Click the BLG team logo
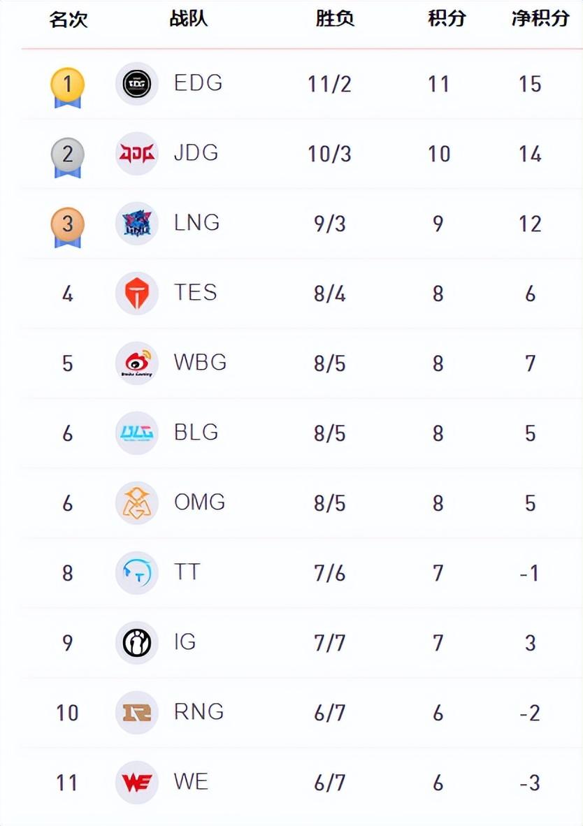The image size is (583, 826). (x=136, y=433)
